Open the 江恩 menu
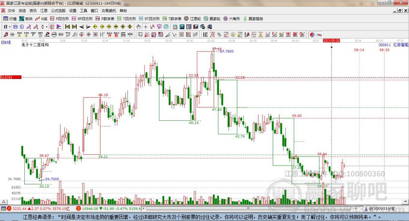409x221 pixels. [x=44, y=11]
